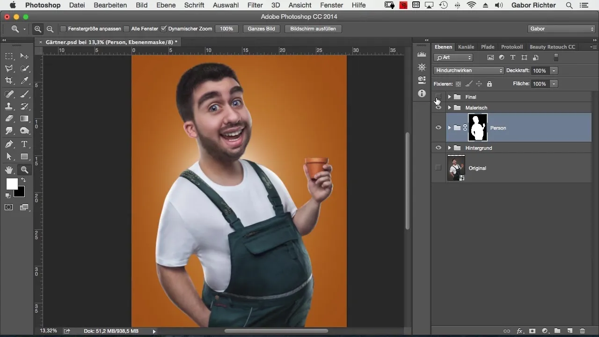Expand the Malerisch group
This screenshot has width=599, height=337.
point(449,108)
